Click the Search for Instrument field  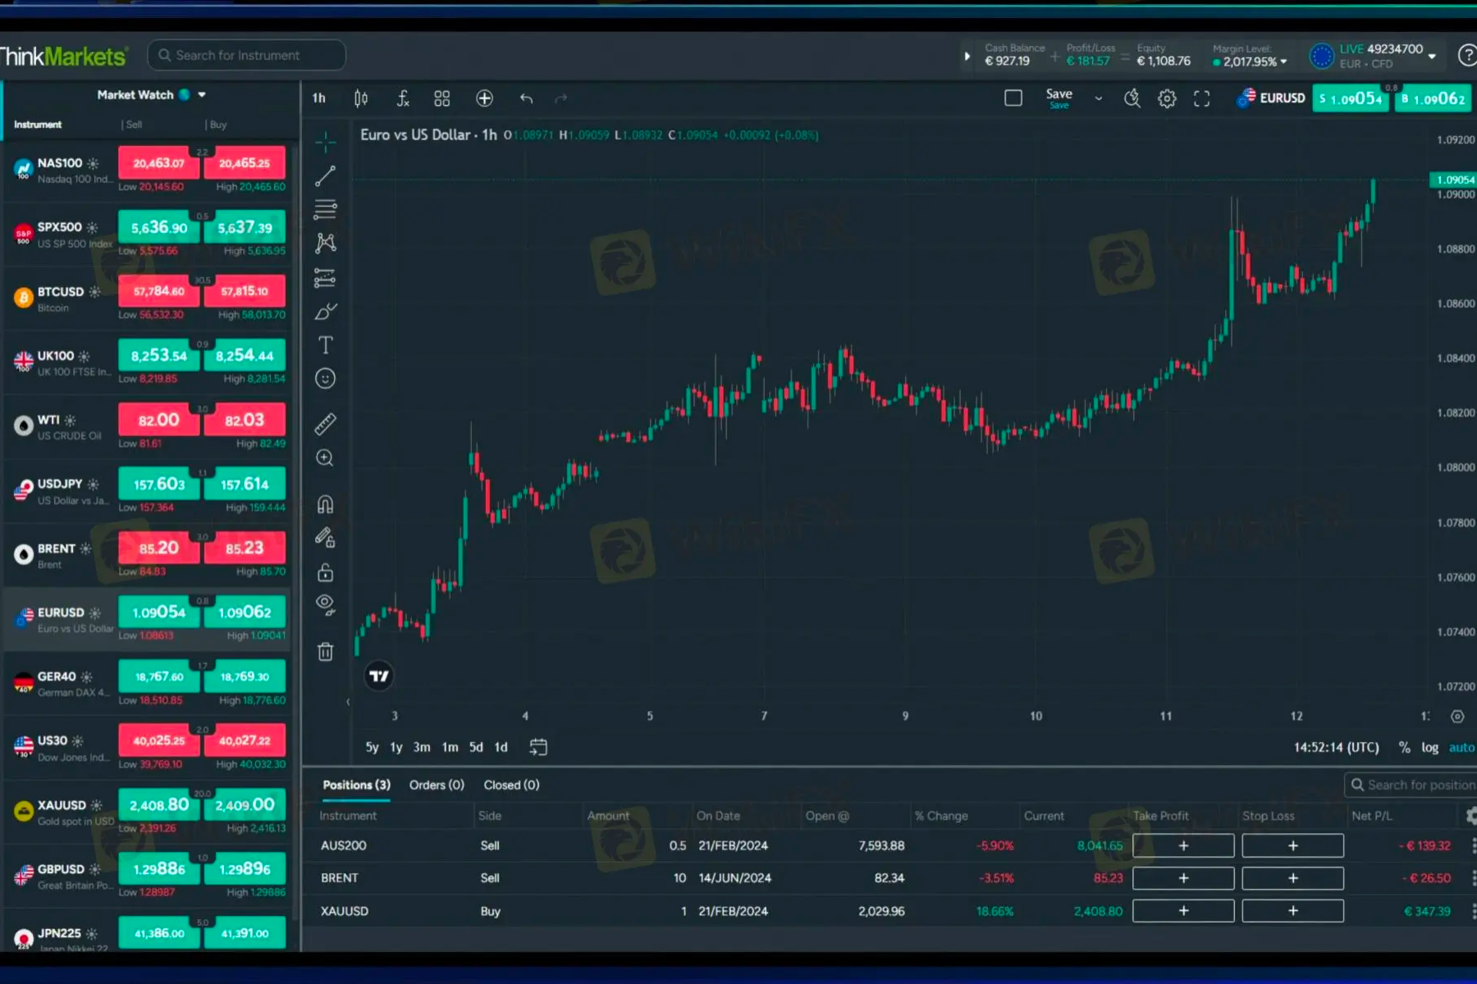(x=246, y=56)
